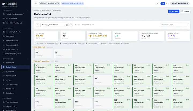Open room 201 empty suite tile
The height and width of the screenshot is (111, 193).
(x=43, y=54)
